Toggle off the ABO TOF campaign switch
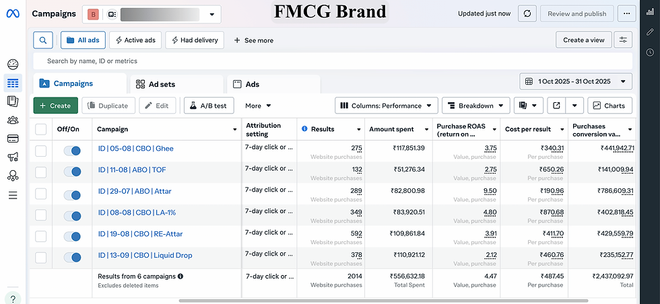The width and height of the screenshot is (660, 304). click(x=73, y=172)
